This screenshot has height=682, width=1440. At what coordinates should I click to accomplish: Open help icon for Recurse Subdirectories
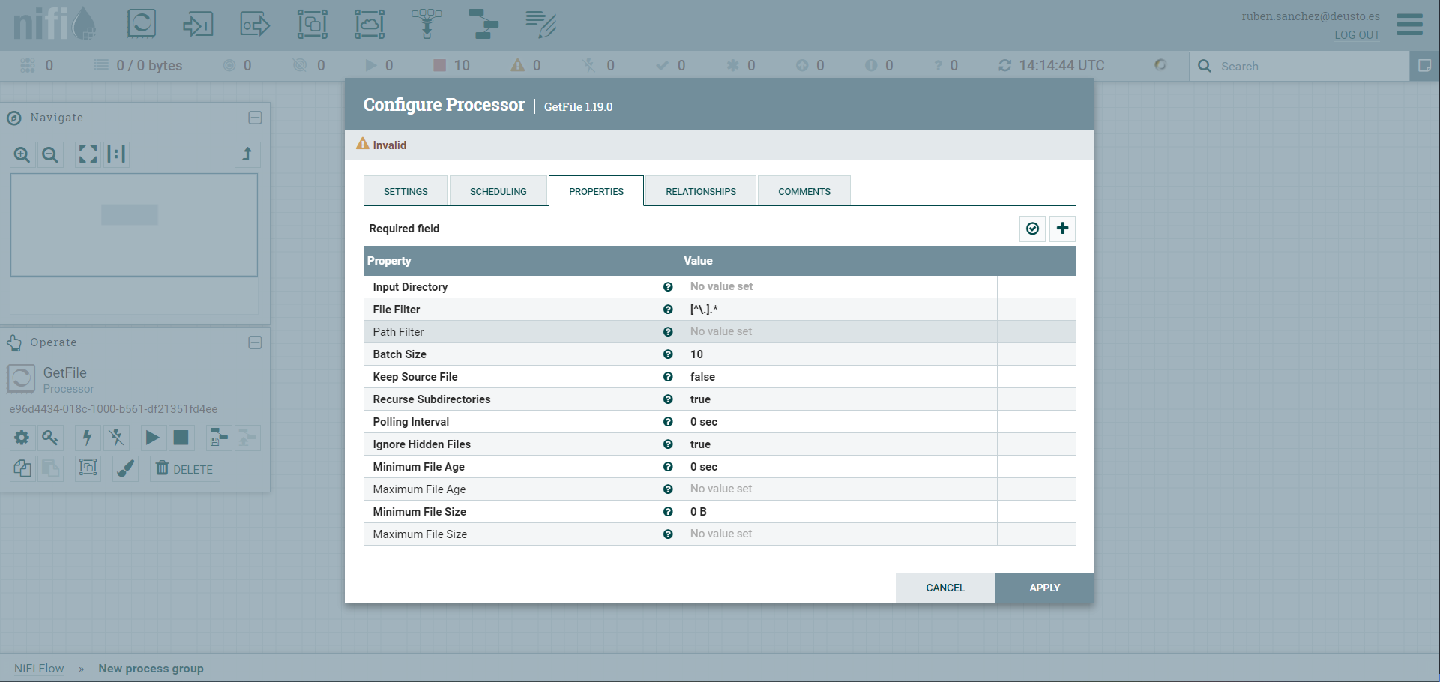[x=668, y=399]
